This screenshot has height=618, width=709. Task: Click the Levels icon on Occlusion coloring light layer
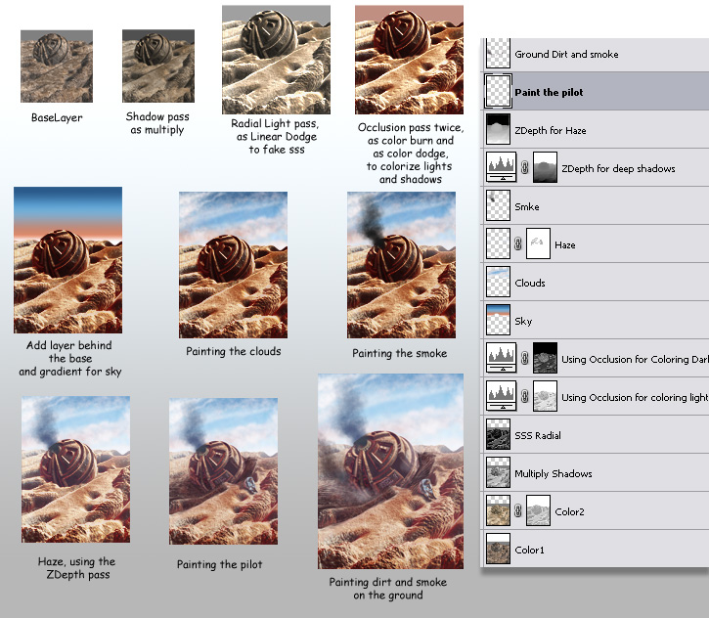click(500, 396)
